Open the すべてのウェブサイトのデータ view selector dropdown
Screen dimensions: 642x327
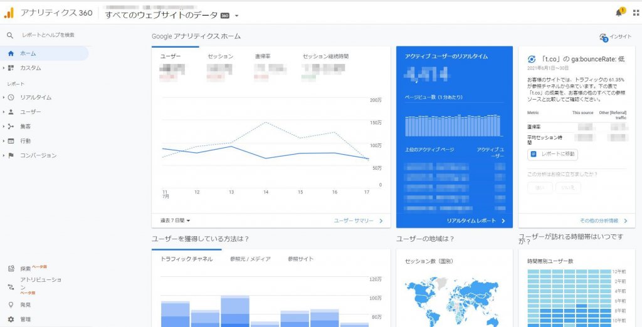172,16
